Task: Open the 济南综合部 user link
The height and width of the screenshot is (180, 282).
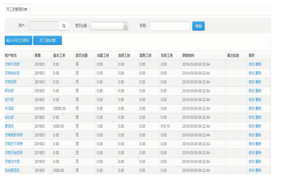Action: pos(12,73)
